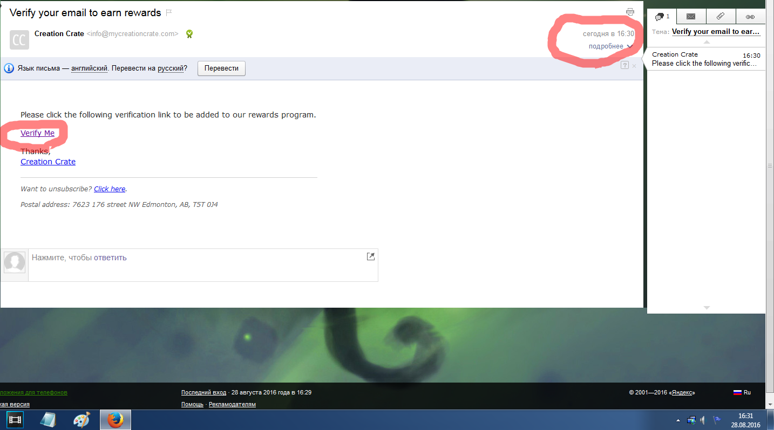Open the mobile apps footer link
The image size is (774, 430).
33,392
